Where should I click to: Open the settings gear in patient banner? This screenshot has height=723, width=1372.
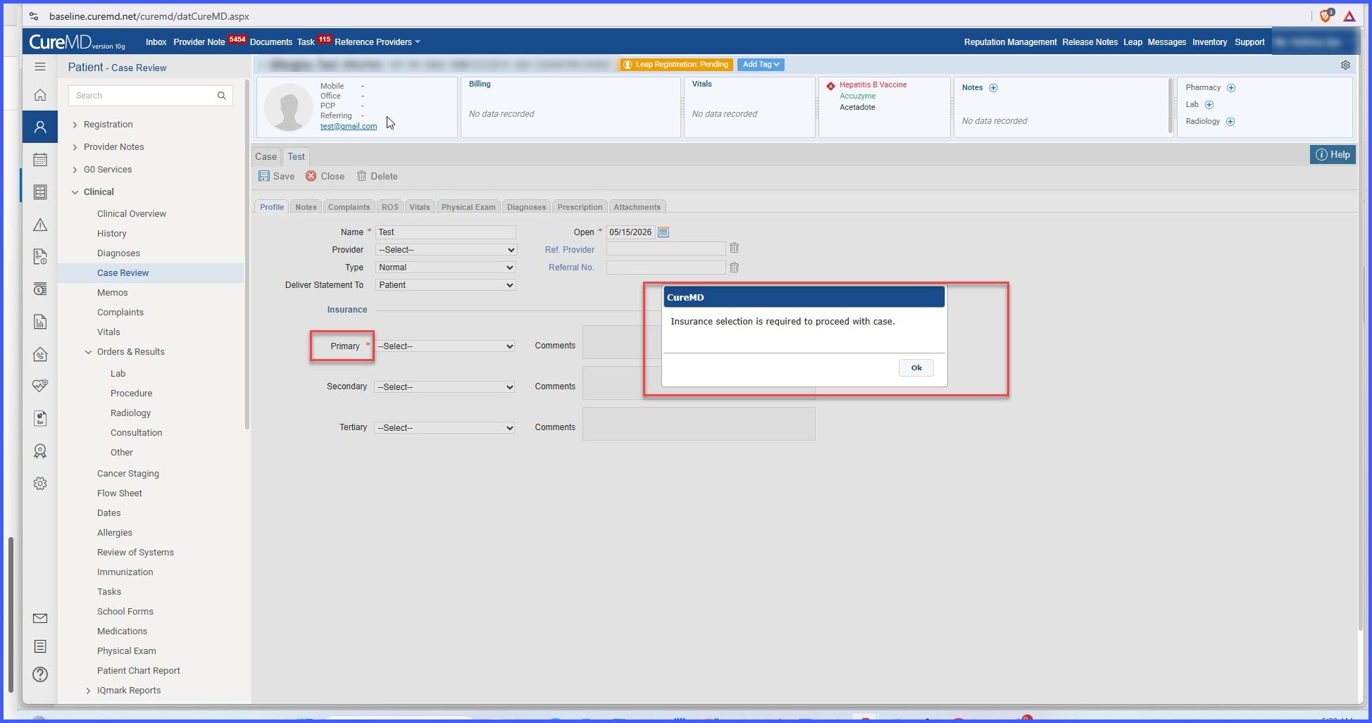click(1345, 65)
